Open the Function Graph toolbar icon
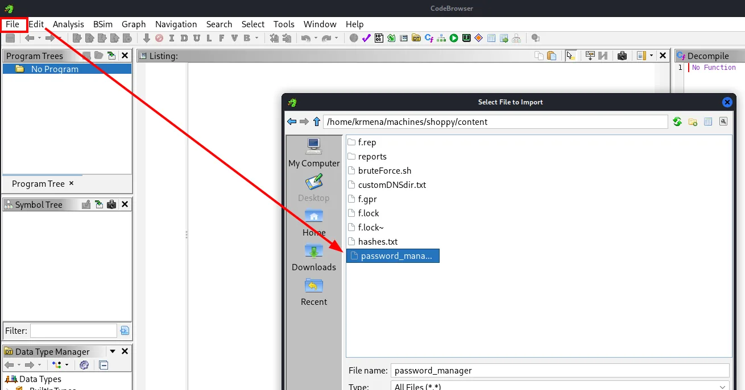 pyautogui.click(x=442, y=38)
